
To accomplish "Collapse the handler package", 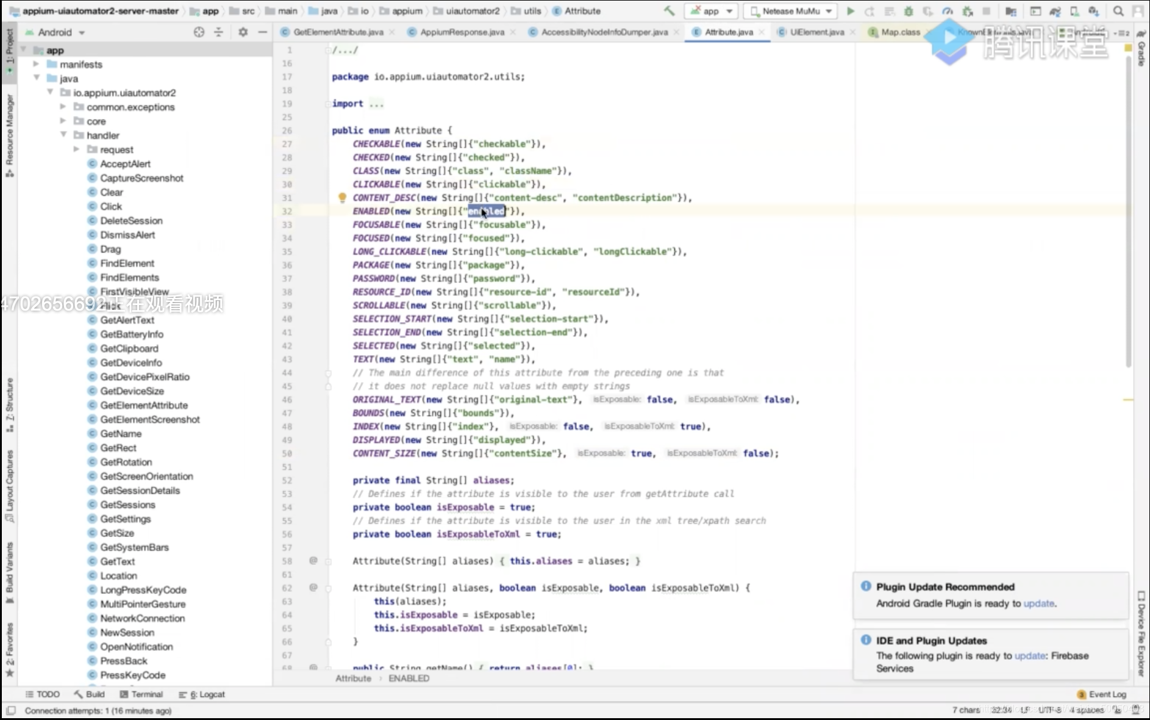I will coord(63,135).
